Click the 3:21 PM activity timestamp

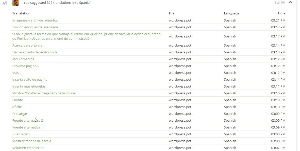click(280, 3)
